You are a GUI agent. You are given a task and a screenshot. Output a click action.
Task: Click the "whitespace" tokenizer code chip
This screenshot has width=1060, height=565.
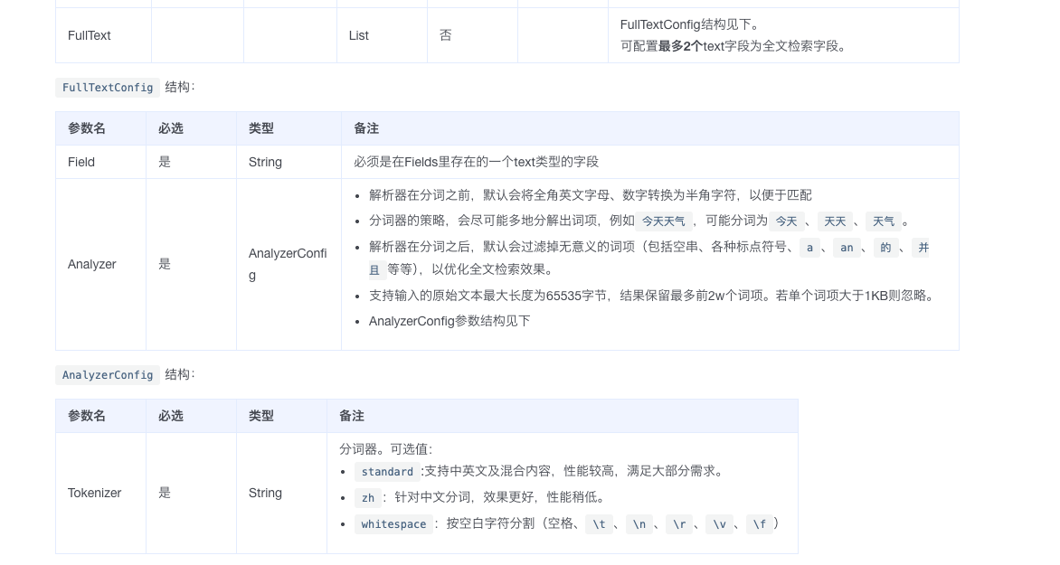pos(393,524)
